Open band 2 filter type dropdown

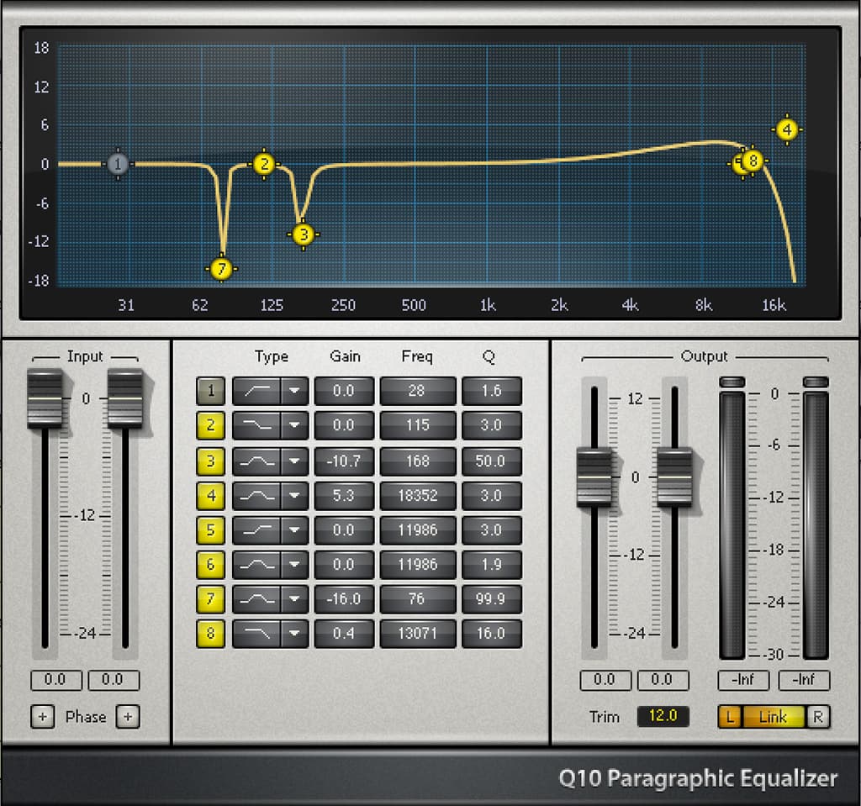coord(294,425)
